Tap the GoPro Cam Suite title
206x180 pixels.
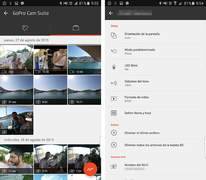pos(31,13)
